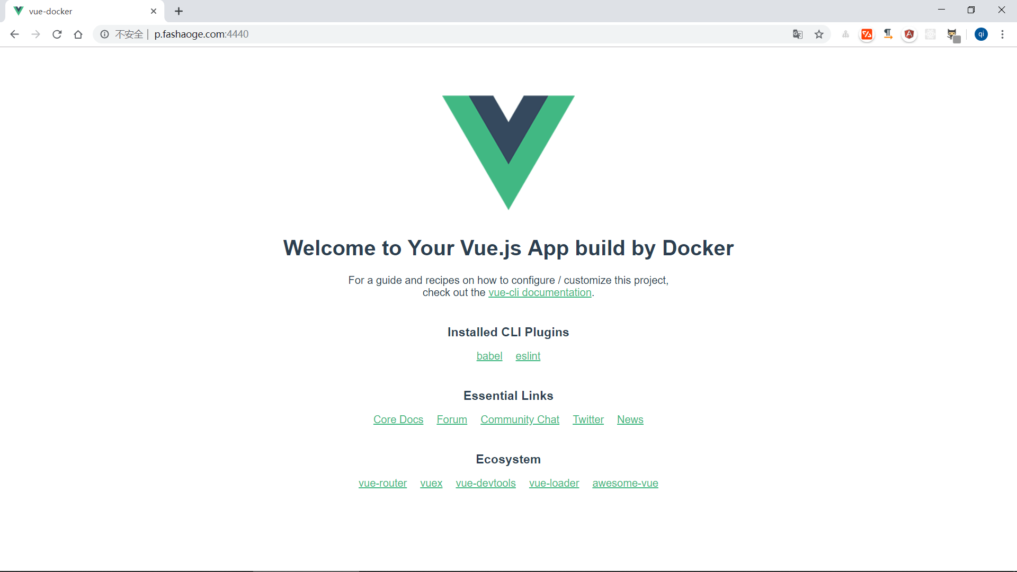Open the Community Chat link
Image resolution: width=1017 pixels, height=572 pixels.
pos(520,419)
